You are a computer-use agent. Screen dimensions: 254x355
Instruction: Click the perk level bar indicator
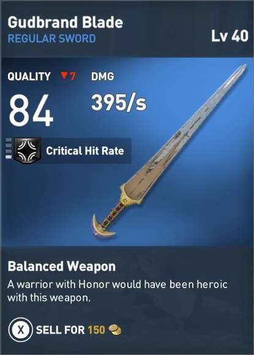click(9, 148)
